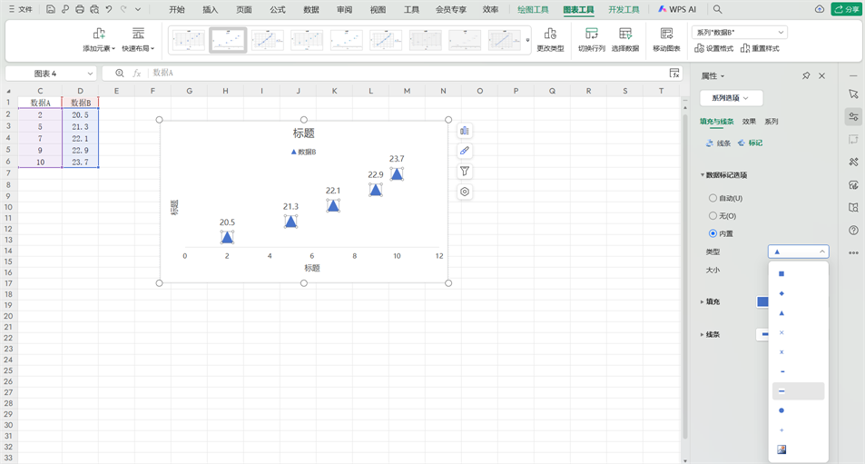Open the 效果 effects tab in properties
The image size is (865, 464).
[x=749, y=122]
